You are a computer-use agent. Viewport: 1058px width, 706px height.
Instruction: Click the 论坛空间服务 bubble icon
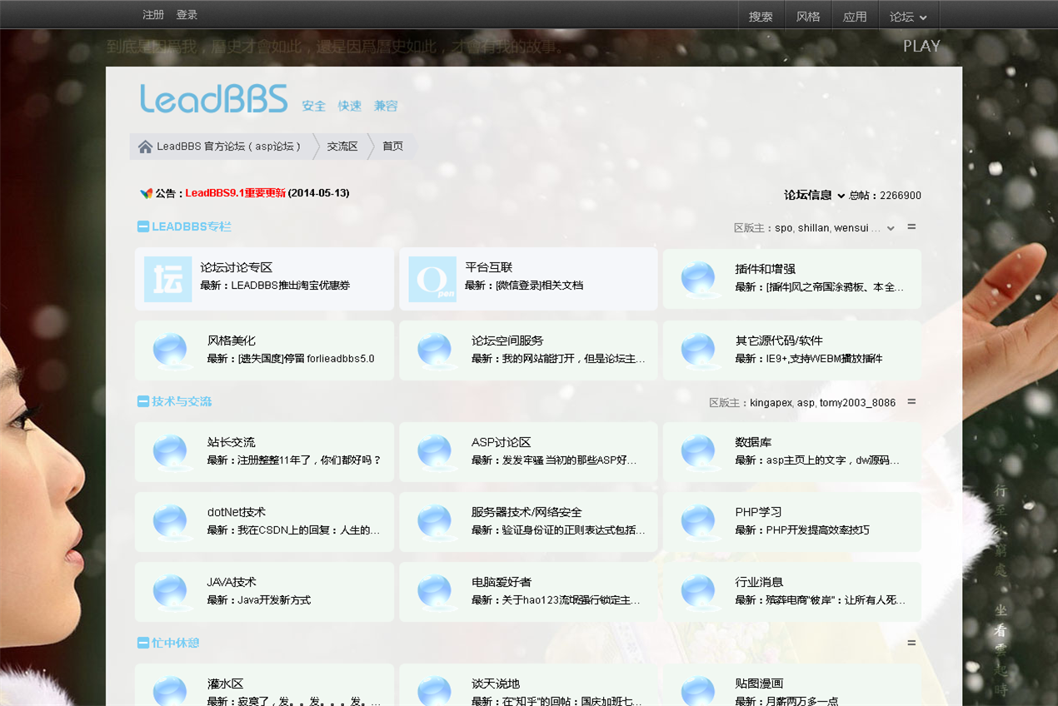point(434,351)
